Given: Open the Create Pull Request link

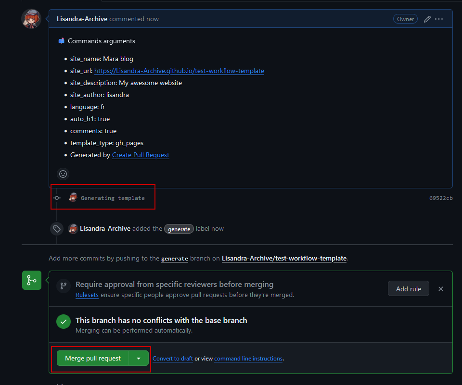Looking at the screenshot, I should click(141, 155).
